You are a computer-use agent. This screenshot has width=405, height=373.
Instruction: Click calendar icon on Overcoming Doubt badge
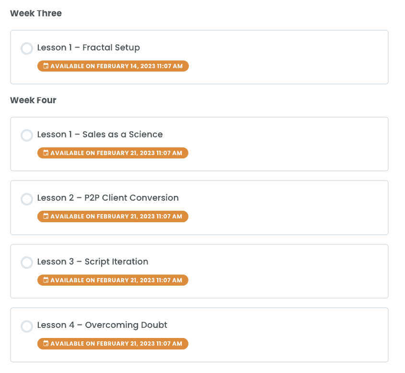(46, 344)
